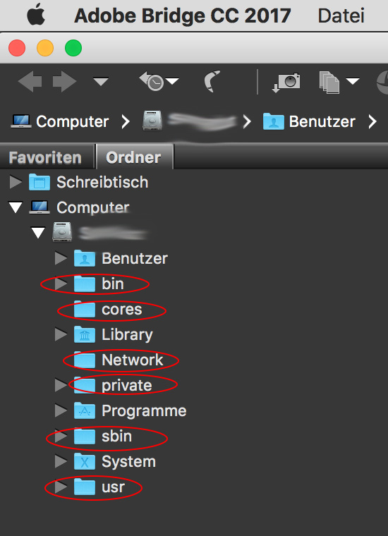Open the Datei menu

tap(341, 16)
